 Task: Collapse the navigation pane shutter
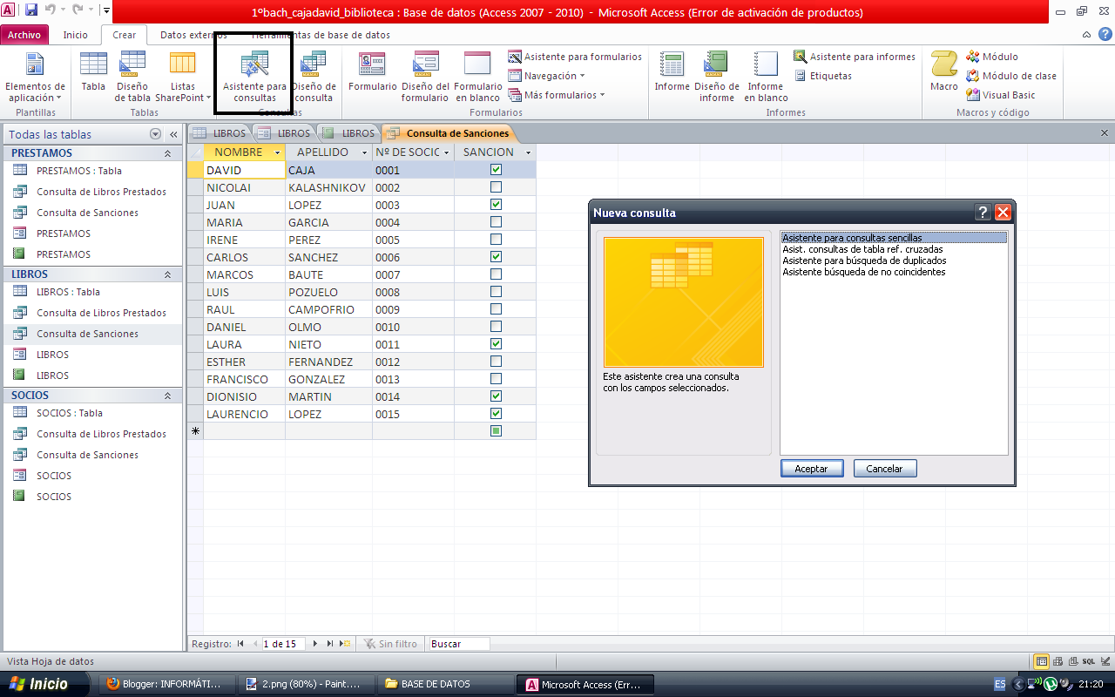(x=173, y=134)
